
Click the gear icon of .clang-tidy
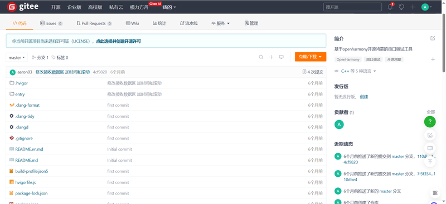click(12, 116)
